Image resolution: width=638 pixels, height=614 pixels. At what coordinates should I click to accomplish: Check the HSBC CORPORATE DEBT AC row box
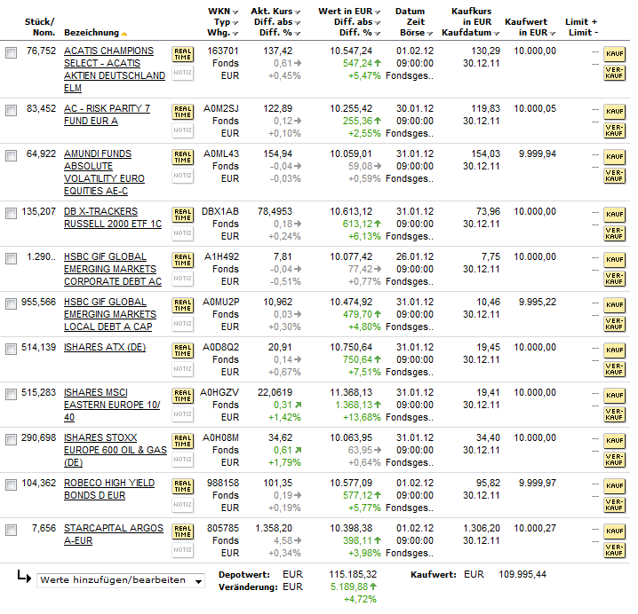pos(11,258)
